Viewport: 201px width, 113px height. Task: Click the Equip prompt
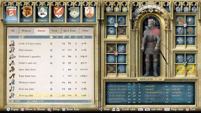click(x=13, y=109)
